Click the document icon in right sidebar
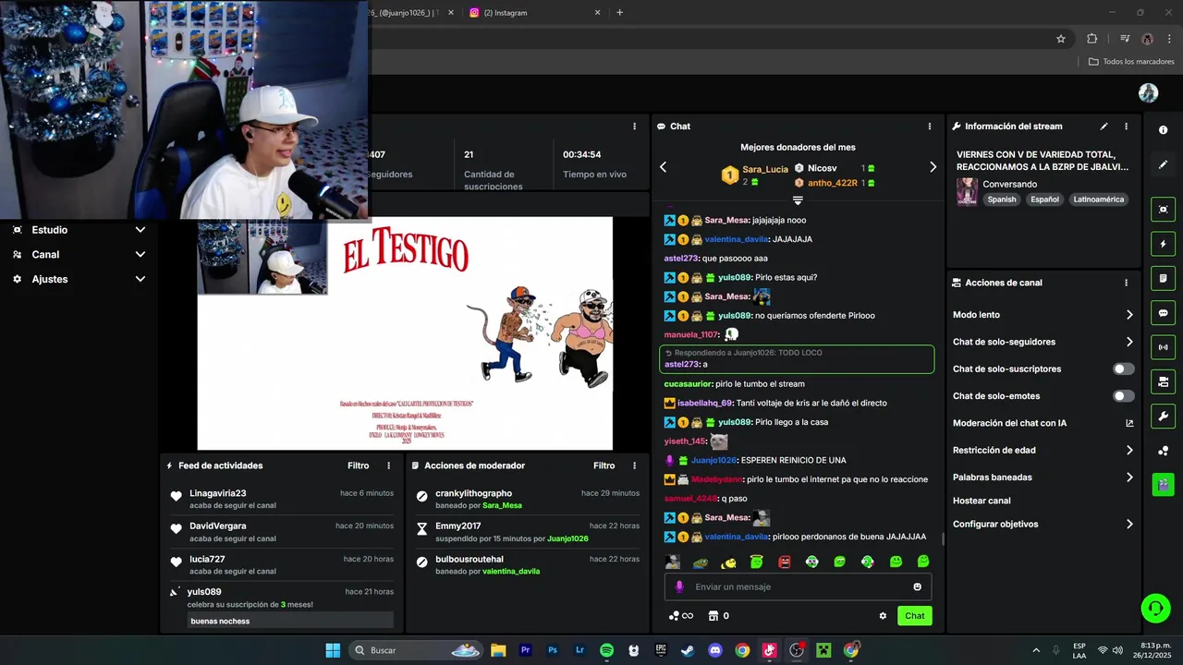Screen dimensions: 1183x665 [x=1163, y=278]
